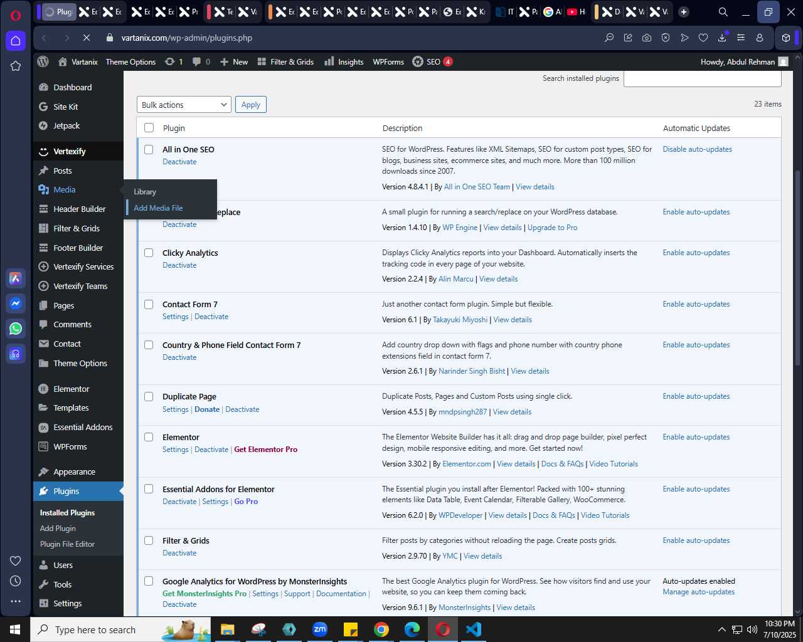Open WhatsApp in Opera sidebar
Viewport: 803px width, 642px height.
16,329
